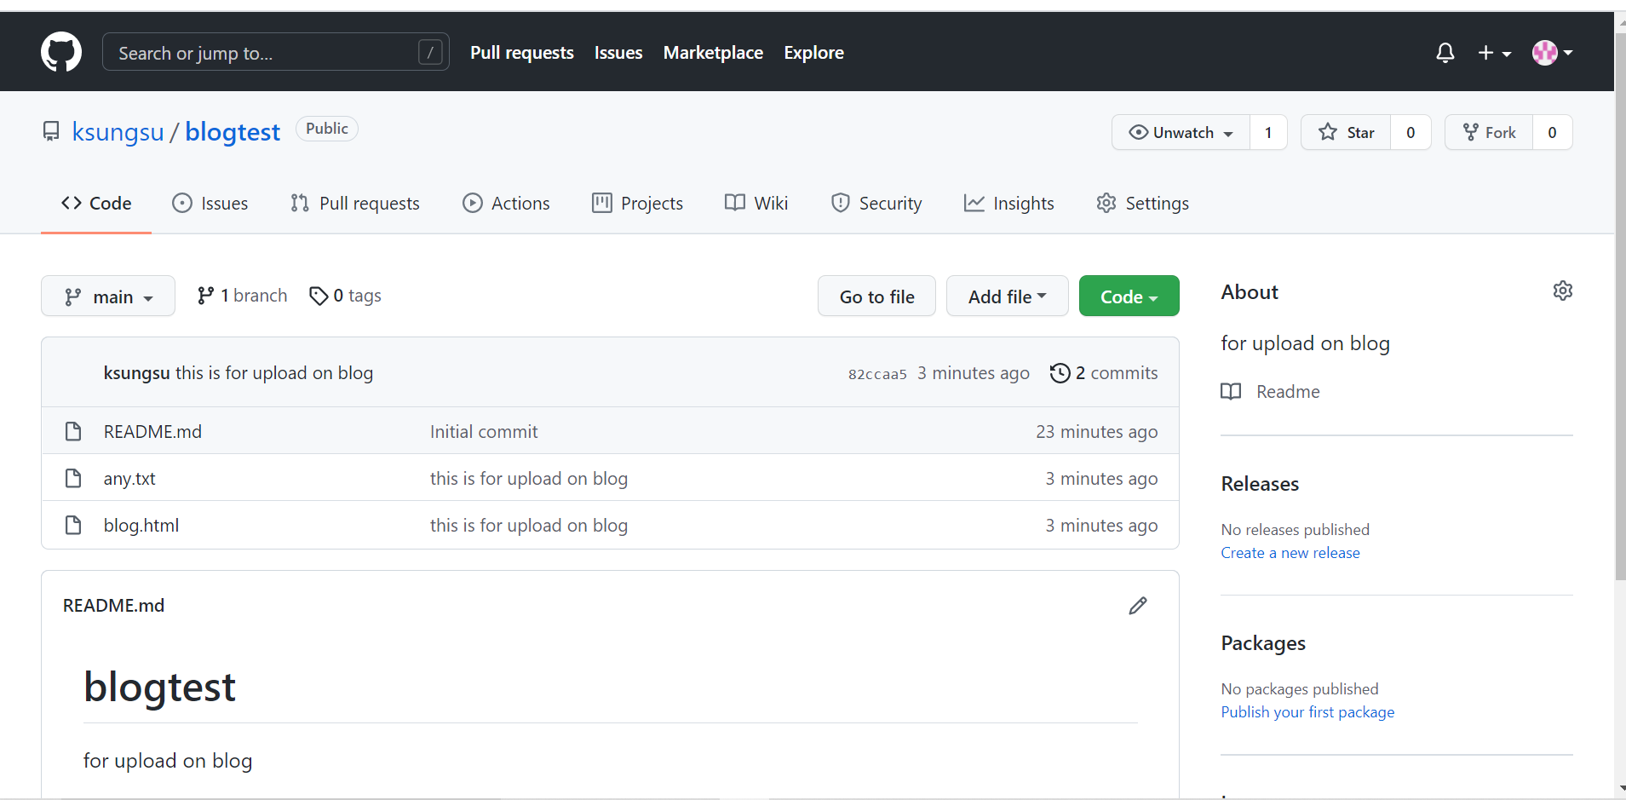View the 1 branch link
Screen dimensions: 1626x800
pos(242,296)
